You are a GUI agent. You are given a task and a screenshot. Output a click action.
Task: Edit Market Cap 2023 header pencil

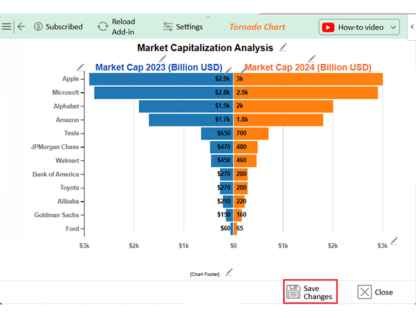coord(163,59)
